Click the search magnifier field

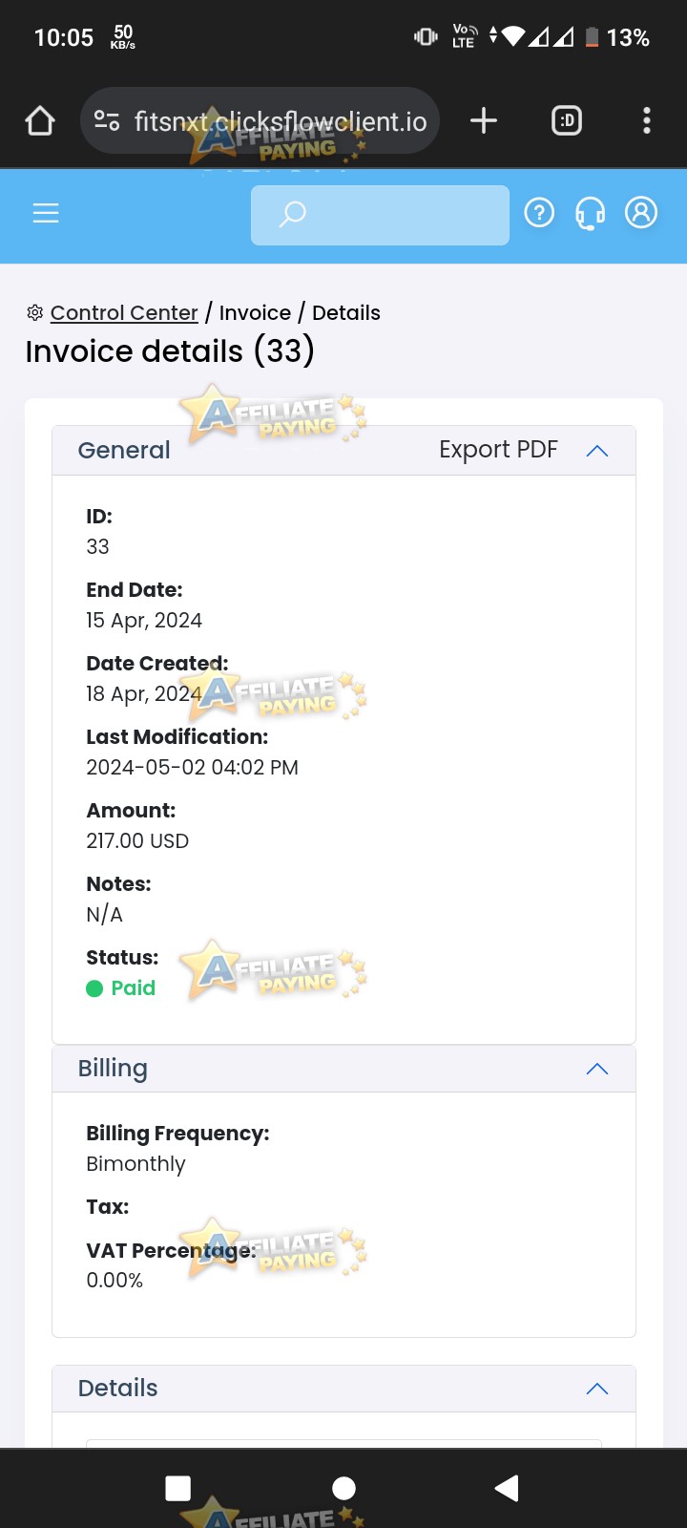pos(380,215)
